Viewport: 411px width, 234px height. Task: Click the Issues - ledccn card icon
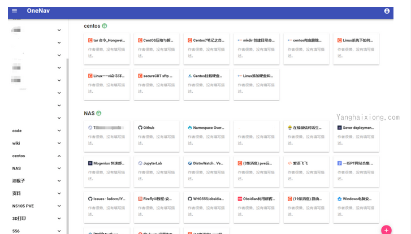[90, 199]
